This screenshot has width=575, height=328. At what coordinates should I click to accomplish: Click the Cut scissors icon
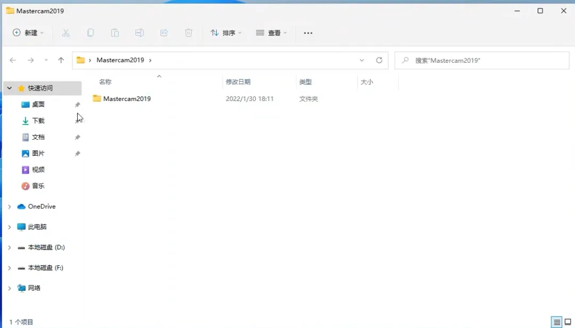(65, 33)
